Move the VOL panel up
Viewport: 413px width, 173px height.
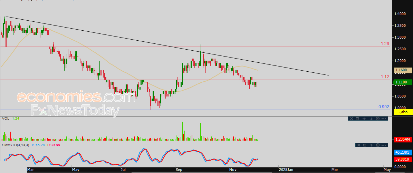(x=364, y=119)
